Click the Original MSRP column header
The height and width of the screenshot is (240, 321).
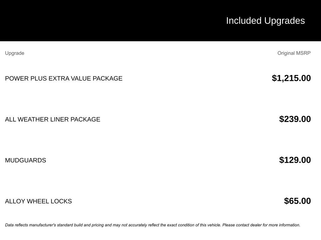(294, 53)
